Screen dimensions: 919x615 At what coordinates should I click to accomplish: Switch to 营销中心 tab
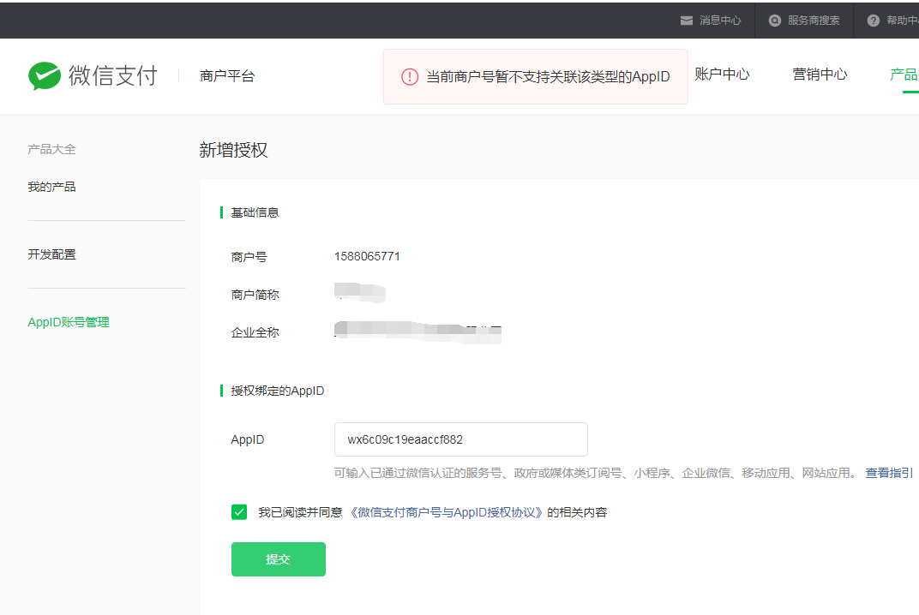pos(820,75)
